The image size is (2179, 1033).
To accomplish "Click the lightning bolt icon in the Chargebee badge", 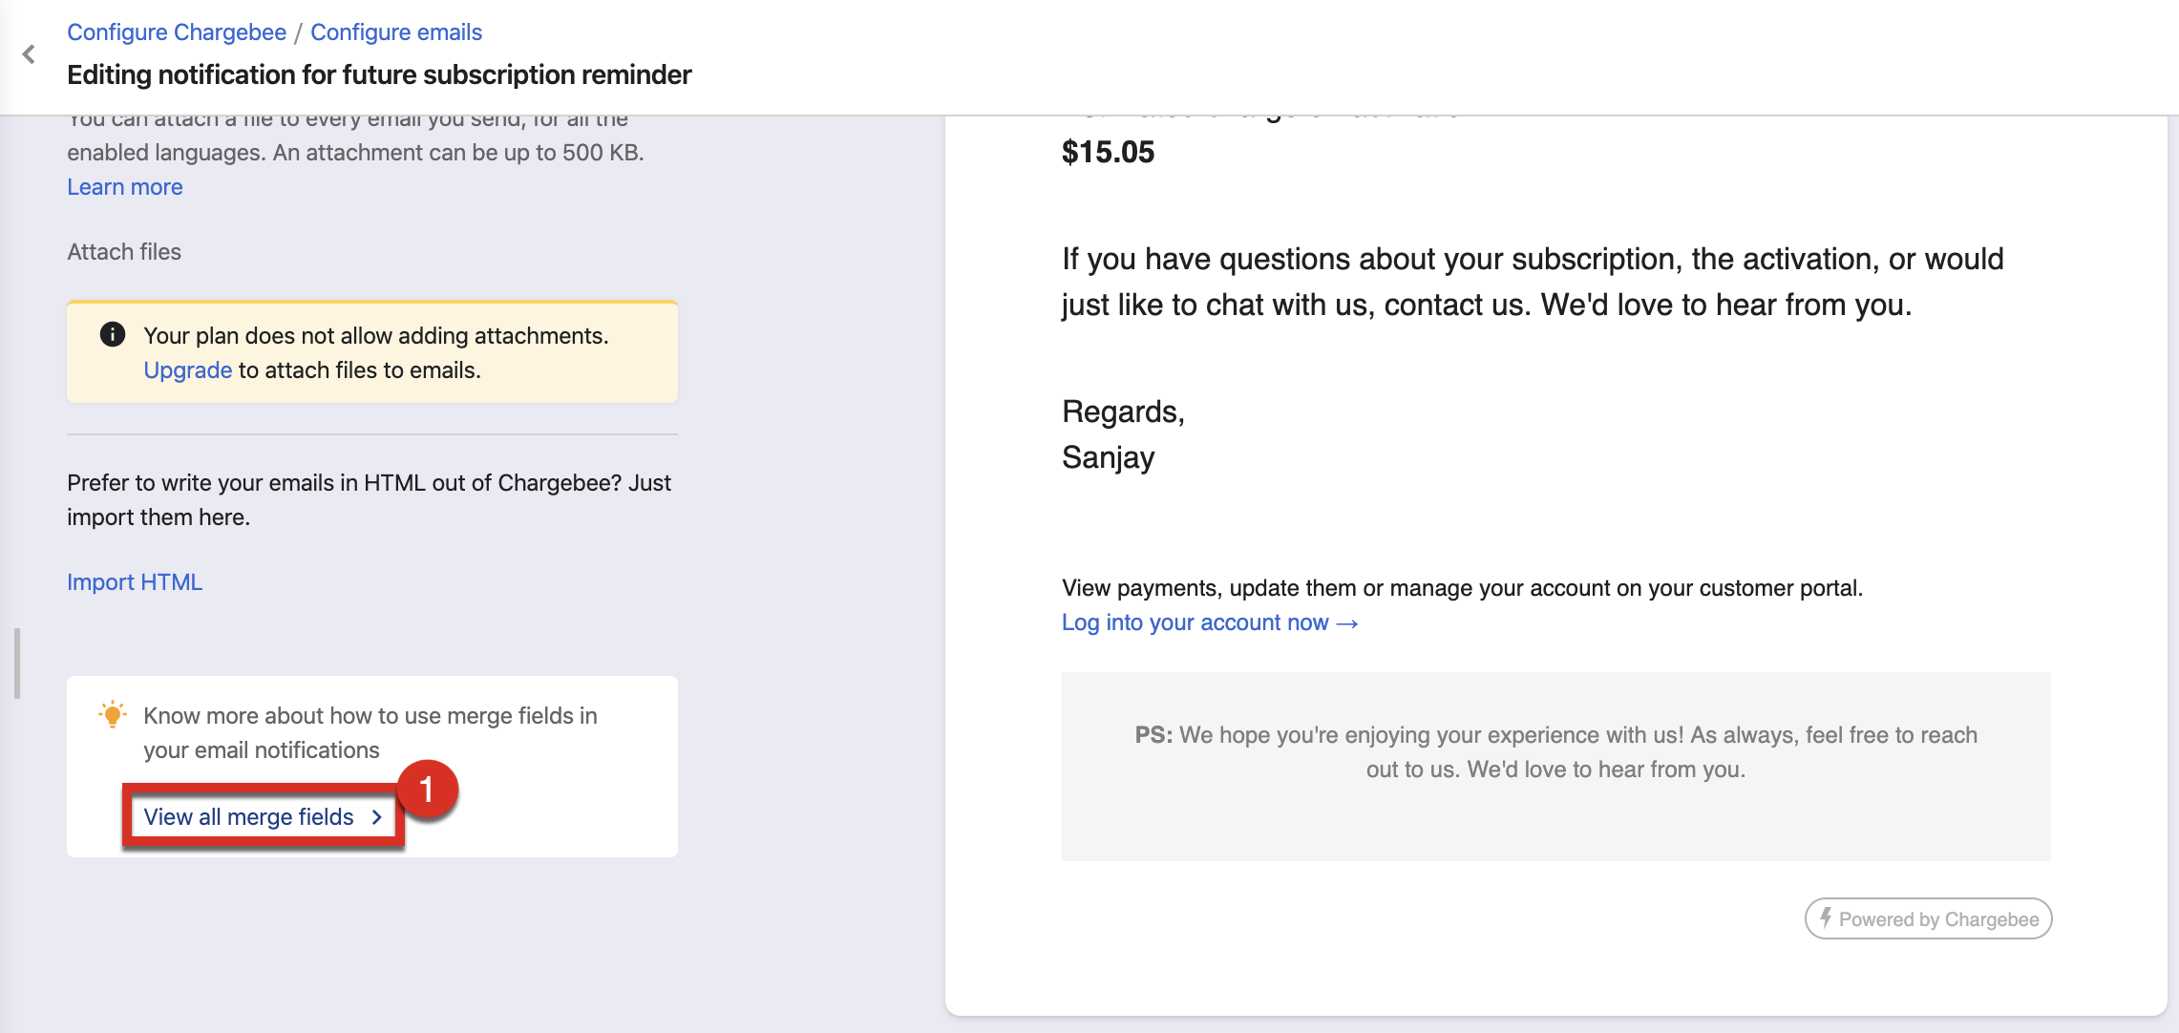I will click(1826, 918).
